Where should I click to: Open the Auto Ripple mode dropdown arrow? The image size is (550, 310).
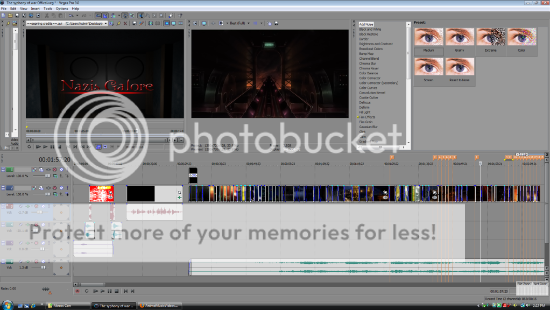(119, 16)
